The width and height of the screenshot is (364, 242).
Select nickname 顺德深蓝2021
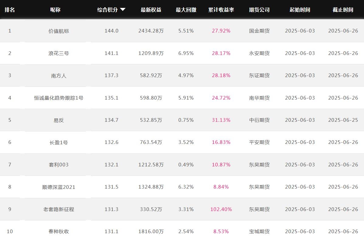(59, 187)
